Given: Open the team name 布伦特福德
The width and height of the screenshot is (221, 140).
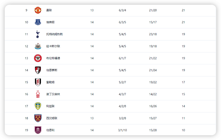Looking at the screenshot, I should tap(53, 58).
